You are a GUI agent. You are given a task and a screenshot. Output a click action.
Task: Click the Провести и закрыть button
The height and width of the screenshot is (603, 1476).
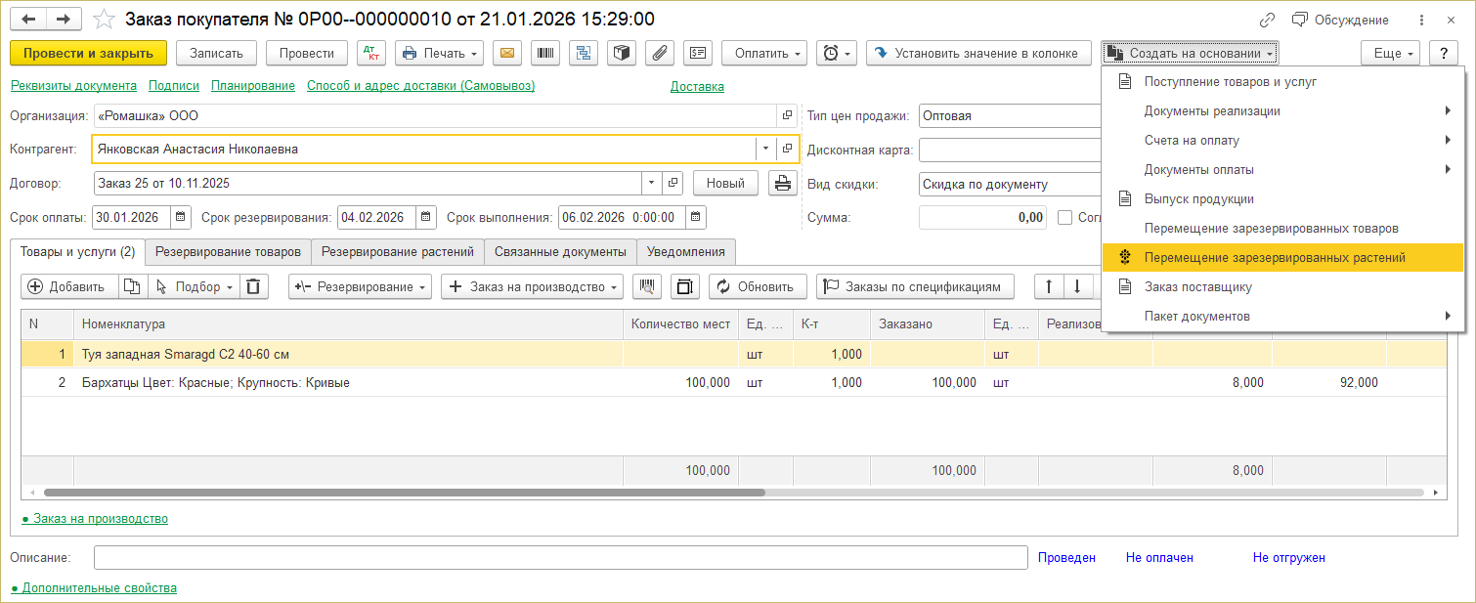[88, 53]
